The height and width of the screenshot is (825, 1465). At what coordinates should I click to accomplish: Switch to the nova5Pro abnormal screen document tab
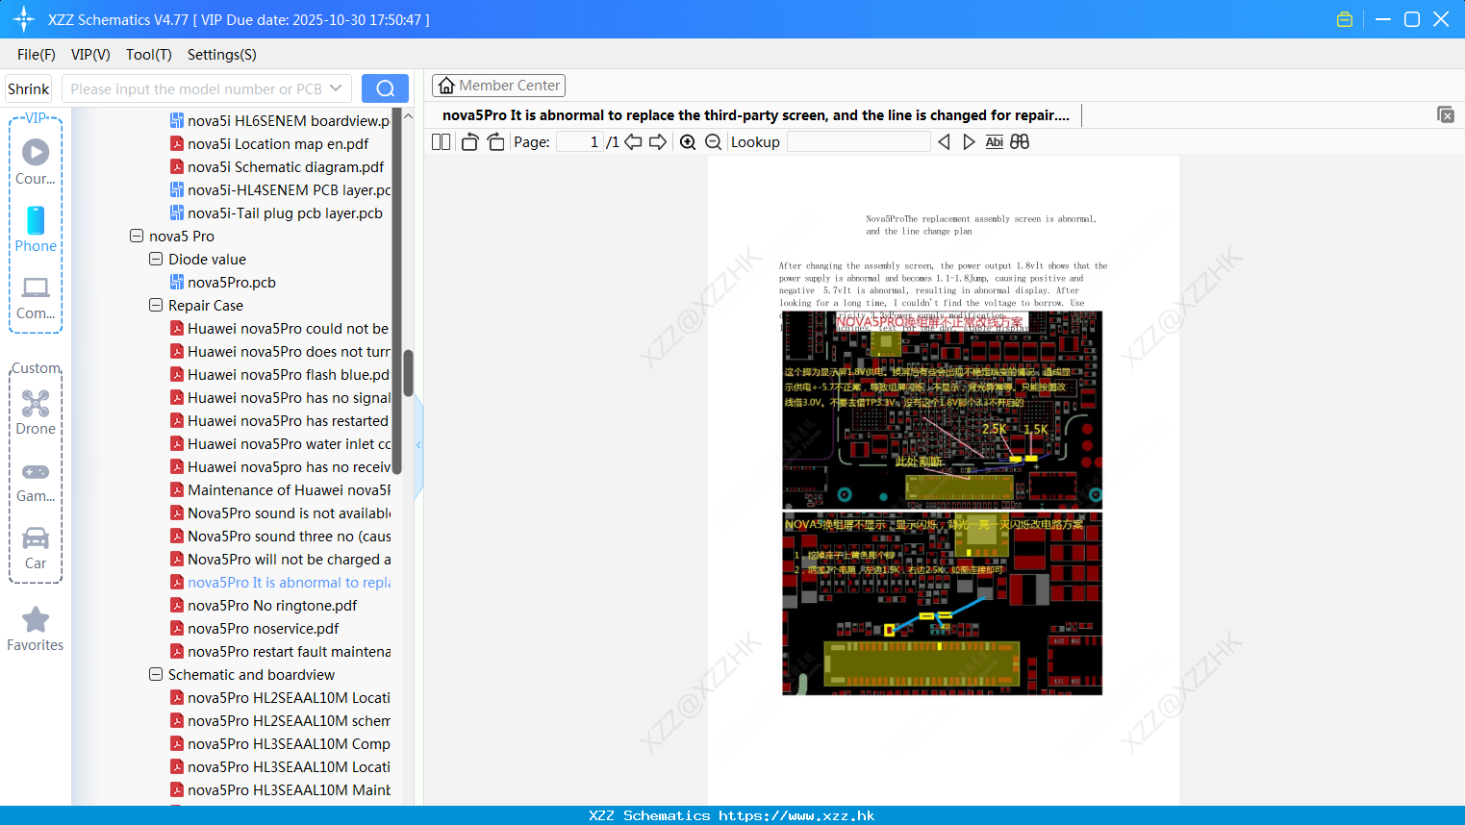(x=756, y=115)
